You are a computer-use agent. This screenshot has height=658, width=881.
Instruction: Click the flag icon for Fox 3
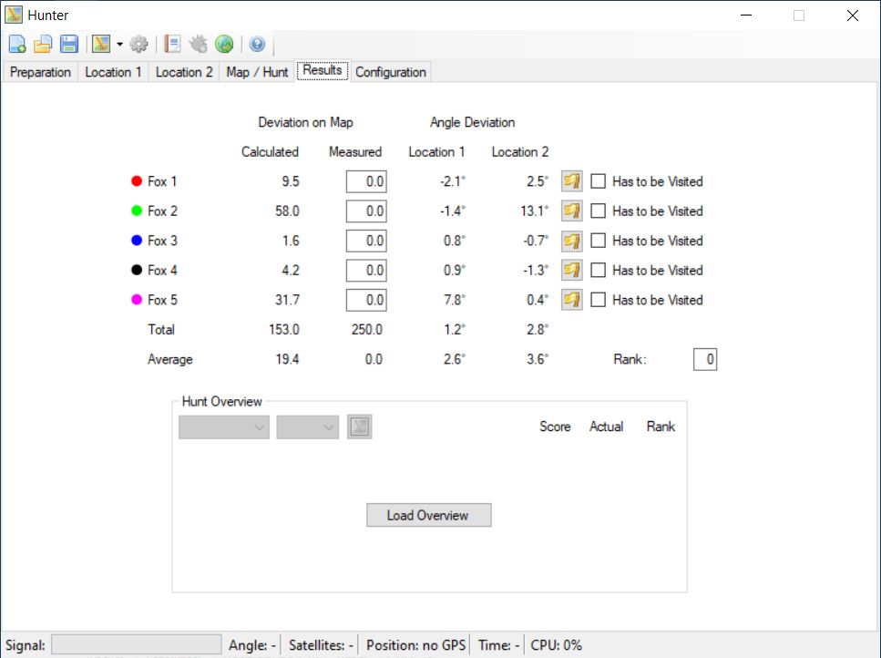tap(571, 242)
